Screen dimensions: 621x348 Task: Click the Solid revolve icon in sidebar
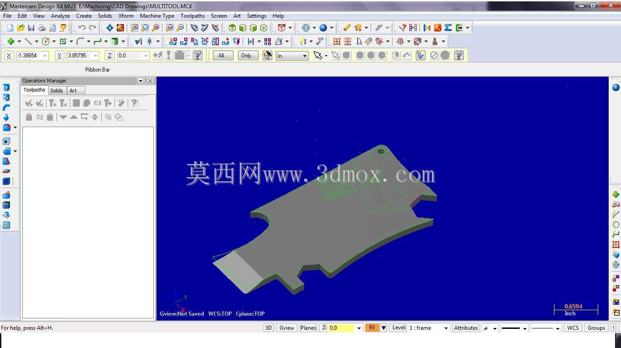(x=6, y=97)
